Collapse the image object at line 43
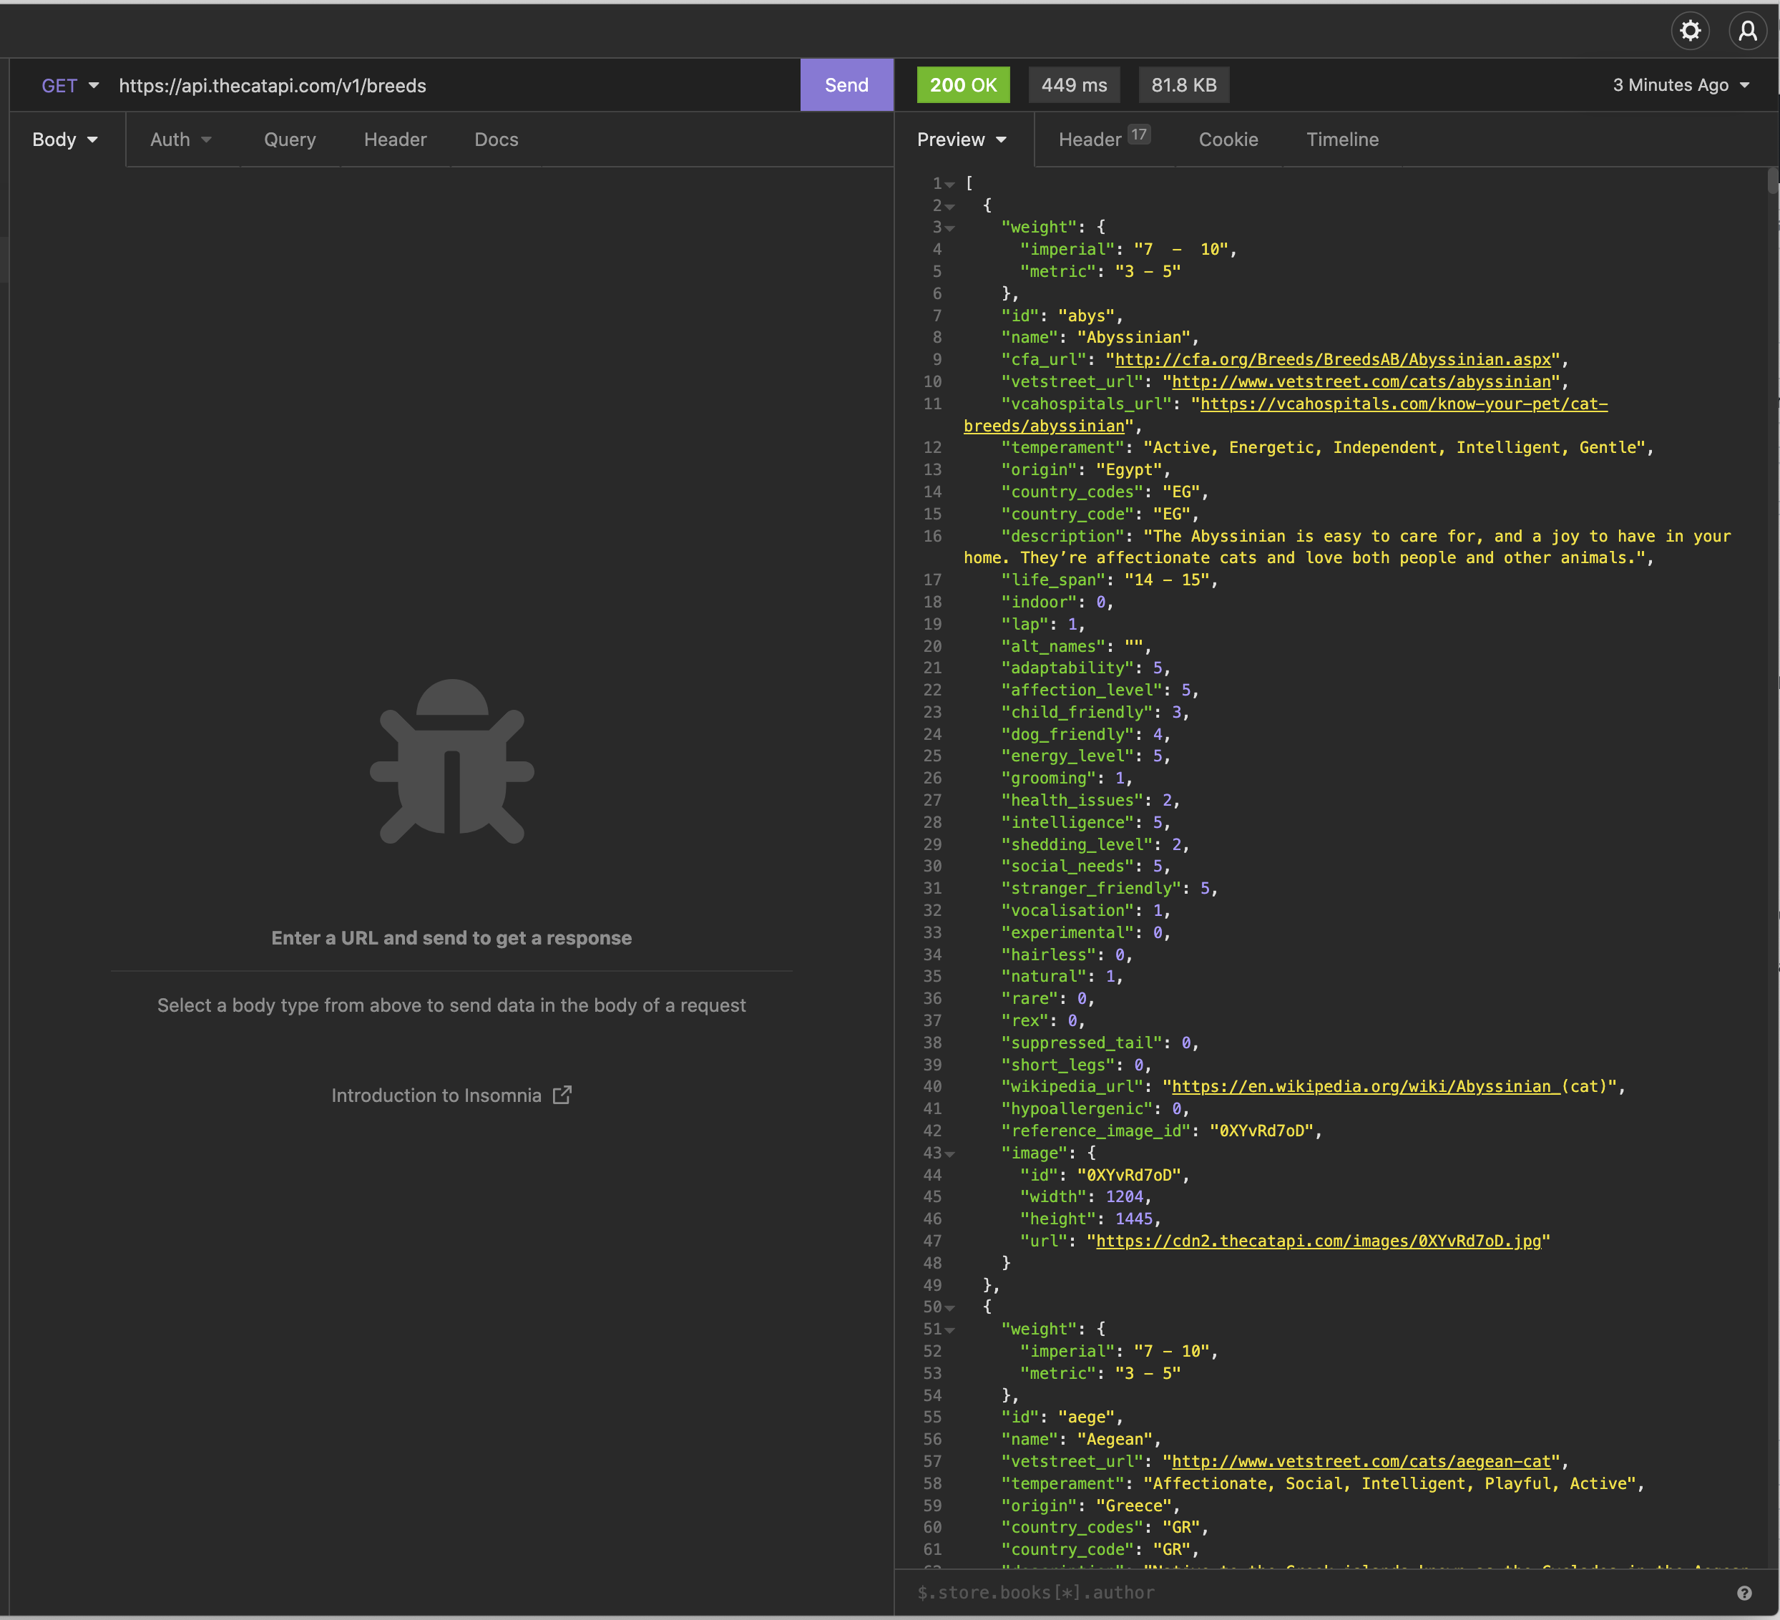 [950, 1153]
